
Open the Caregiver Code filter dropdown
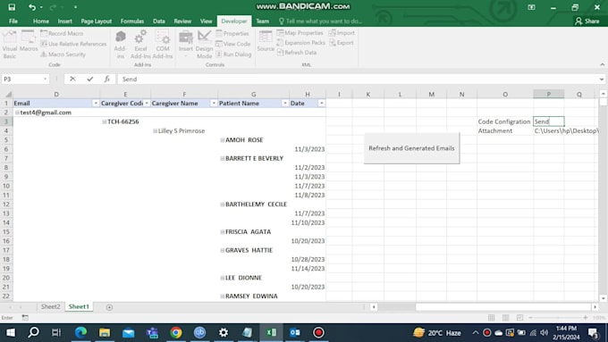[x=147, y=104]
